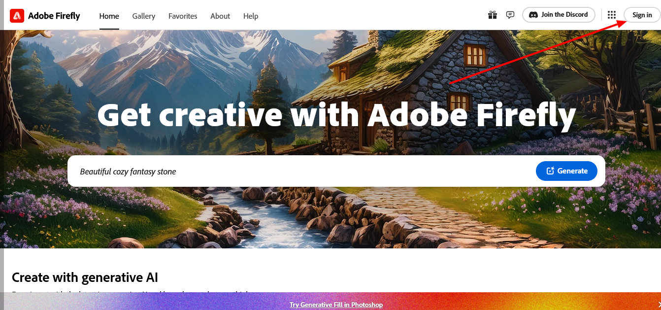Click the Adobe logo icon
This screenshot has width=661, height=310.
pos(17,16)
